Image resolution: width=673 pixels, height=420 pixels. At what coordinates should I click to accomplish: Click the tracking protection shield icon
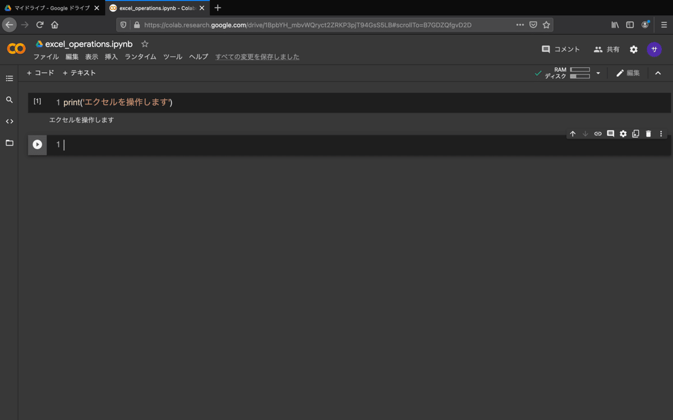click(125, 25)
